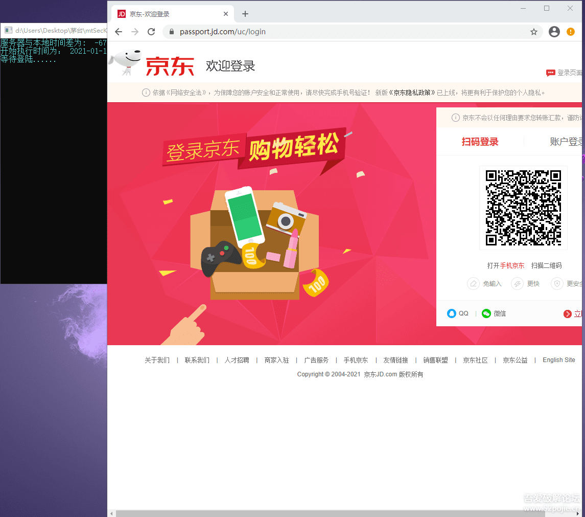Minimize the Chrome browser window
The image size is (585, 517).
[523, 8]
